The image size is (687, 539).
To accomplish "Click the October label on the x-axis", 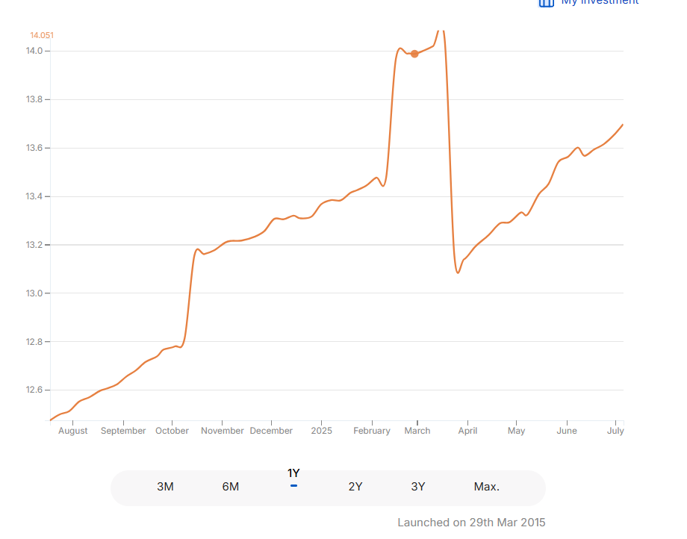I will pyautogui.click(x=172, y=431).
